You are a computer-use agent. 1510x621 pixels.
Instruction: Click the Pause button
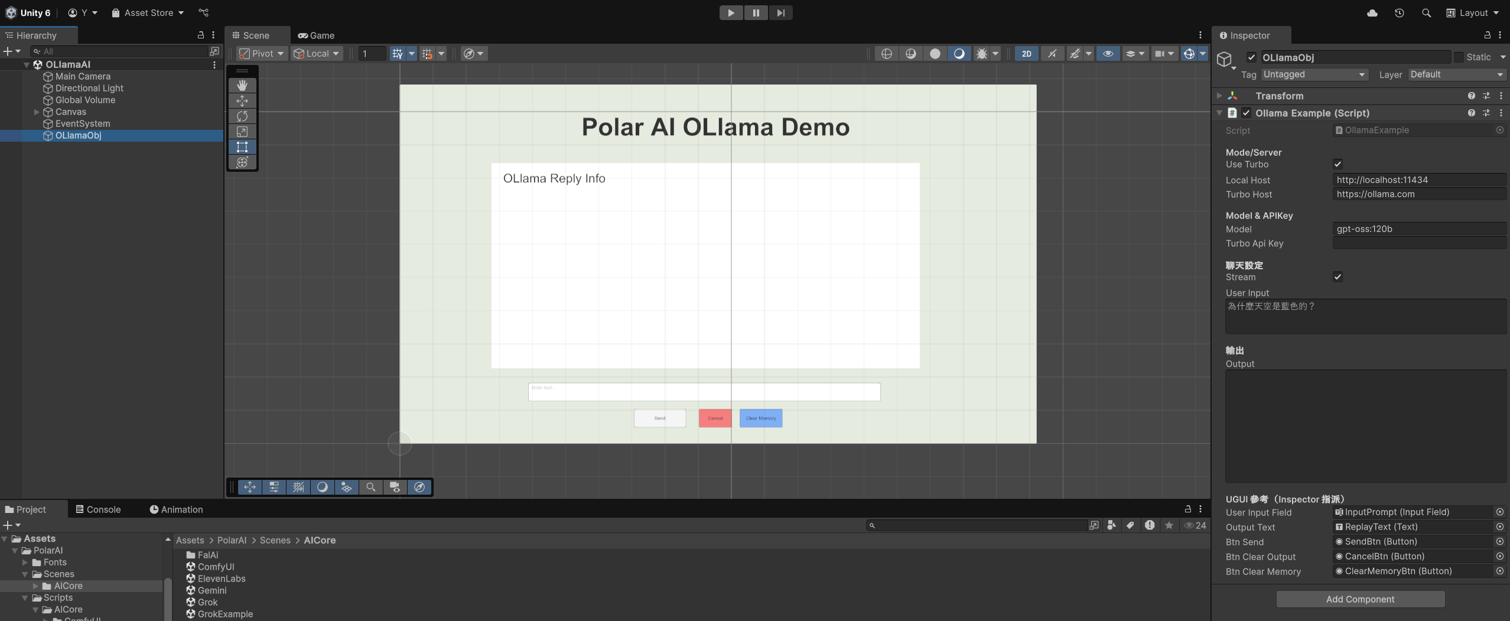(756, 12)
